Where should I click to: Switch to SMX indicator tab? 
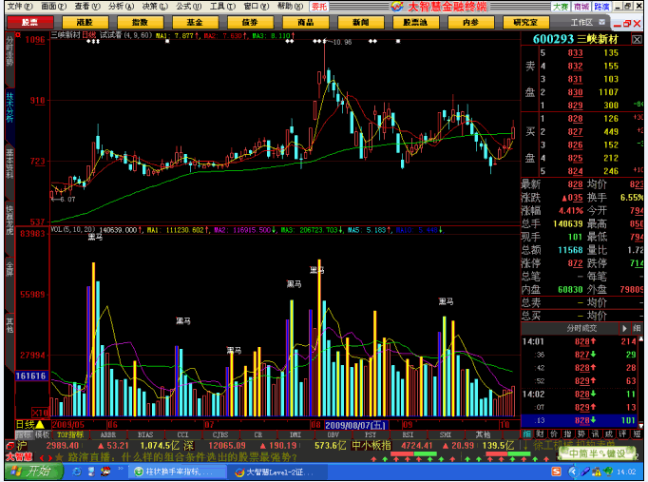[x=446, y=434]
